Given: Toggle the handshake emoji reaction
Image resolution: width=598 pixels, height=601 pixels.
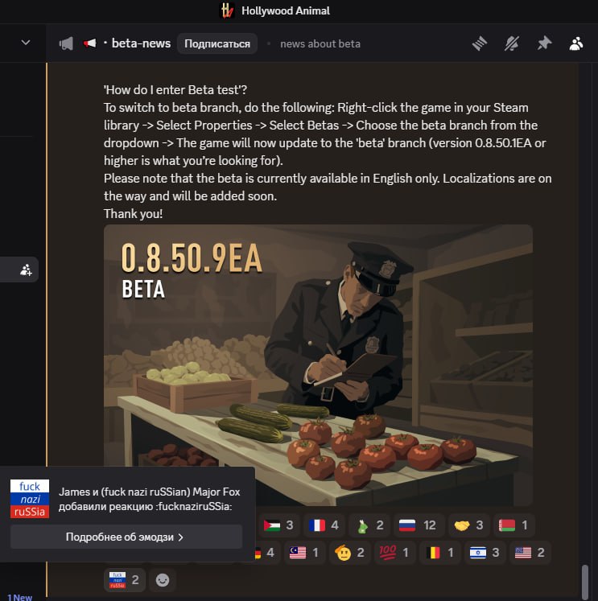Looking at the screenshot, I should [468, 525].
